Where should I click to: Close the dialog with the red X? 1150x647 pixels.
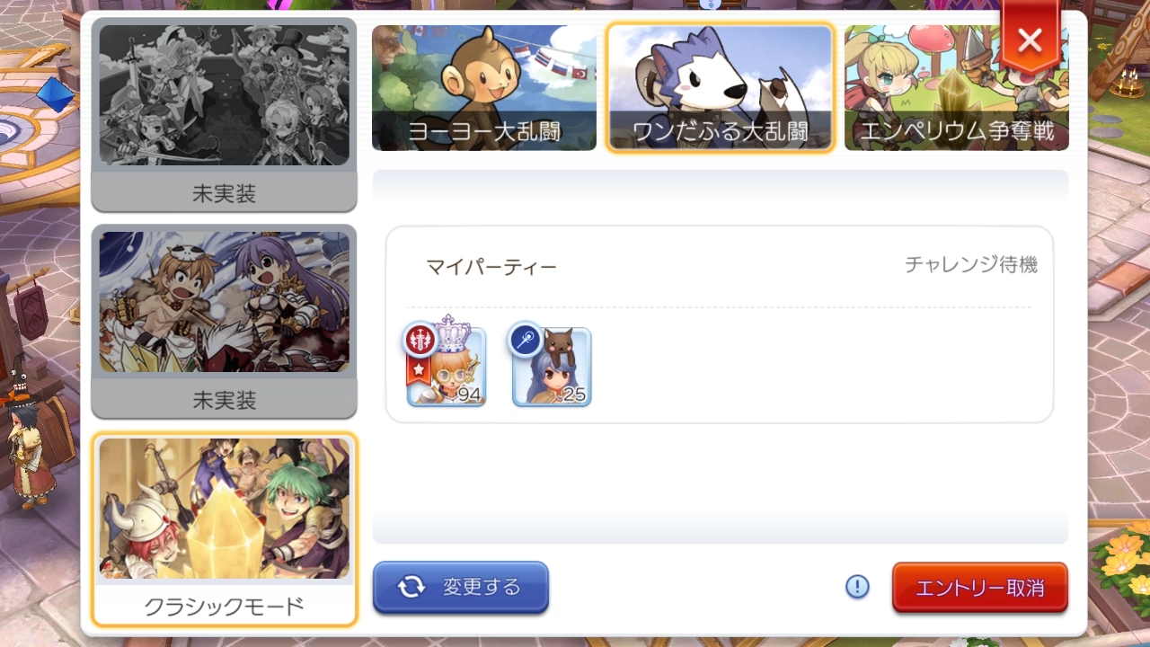(x=1030, y=40)
